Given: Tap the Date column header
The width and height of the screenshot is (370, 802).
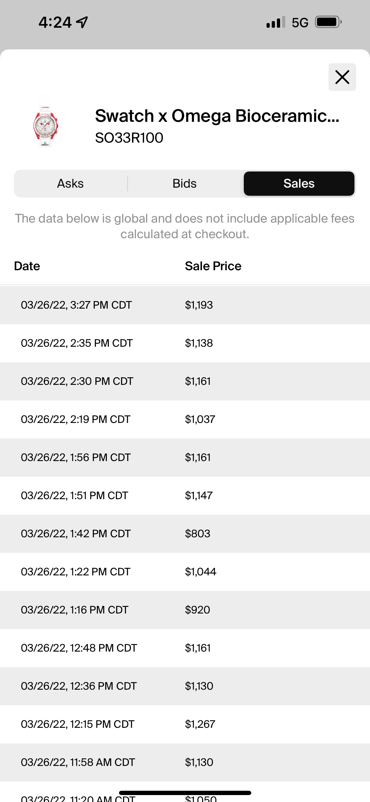Looking at the screenshot, I should point(27,266).
